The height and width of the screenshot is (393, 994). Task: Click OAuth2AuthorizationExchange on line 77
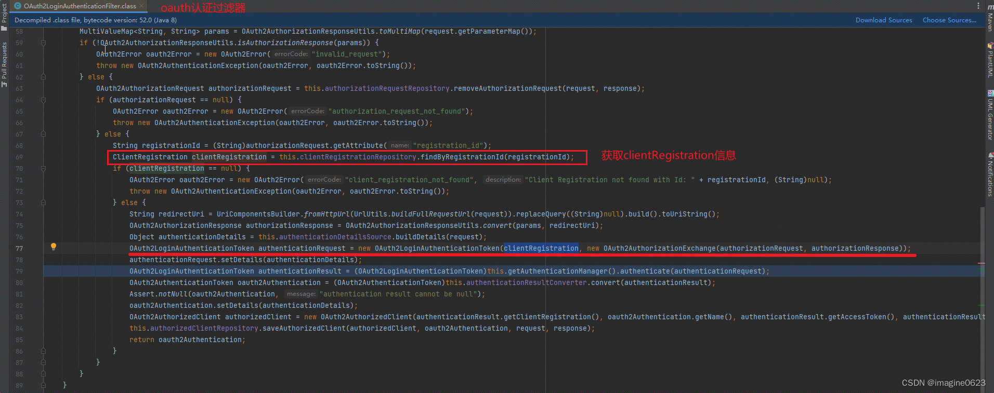click(x=660, y=248)
